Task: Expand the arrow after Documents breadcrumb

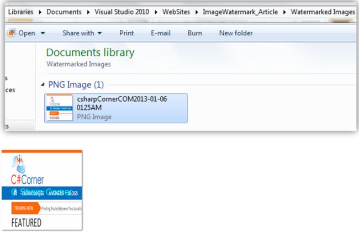Action: pyautogui.click(x=88, y=12)
